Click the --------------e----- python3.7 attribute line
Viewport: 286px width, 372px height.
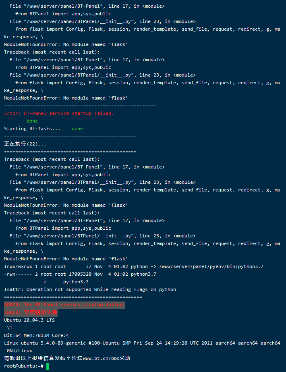point(46,282)
